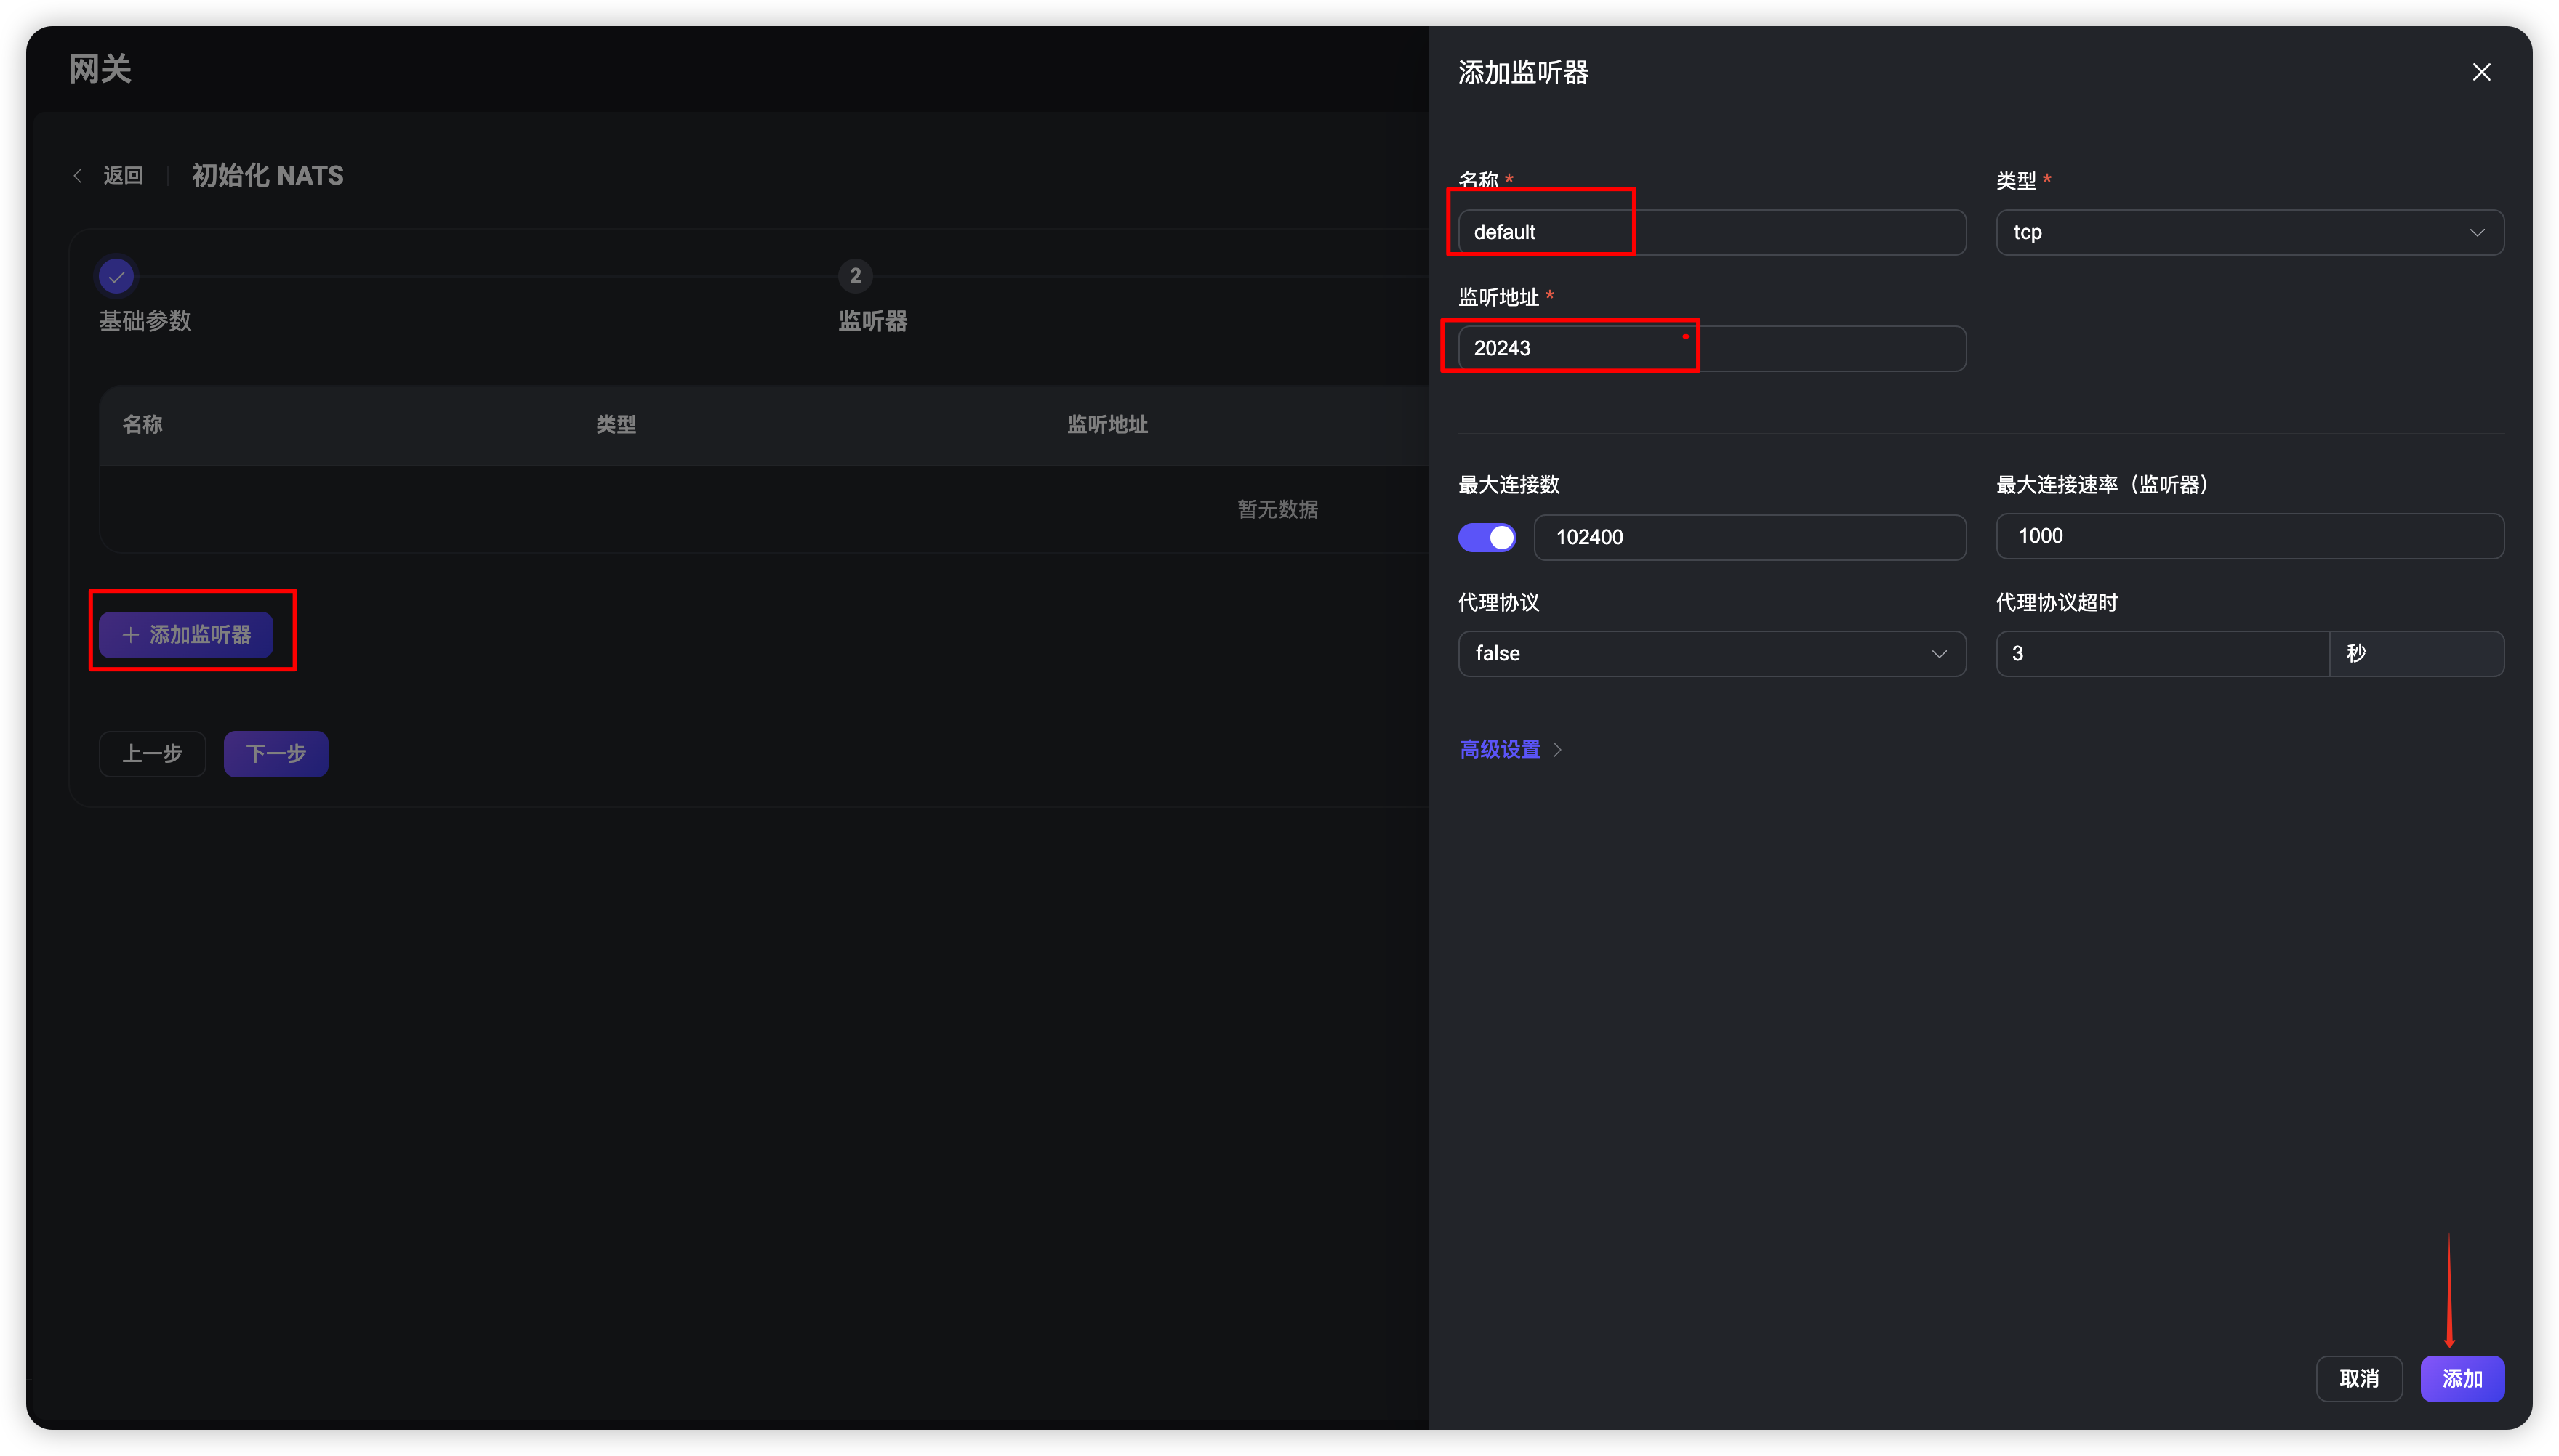Open the 类型 dropdown showing tcp
The height and width of the screenshot is (1456, 2559).
pyautogui.click(x=2249, y=232)
